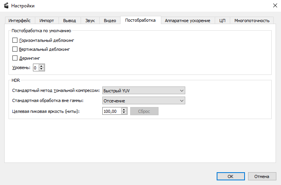This screenshot has width=281, height=185.
Task: Click the Сброс button
Action: 144,111
